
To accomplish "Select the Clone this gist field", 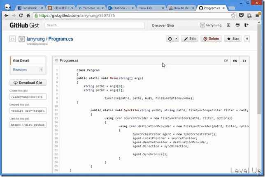I will [x=28, y=97].
